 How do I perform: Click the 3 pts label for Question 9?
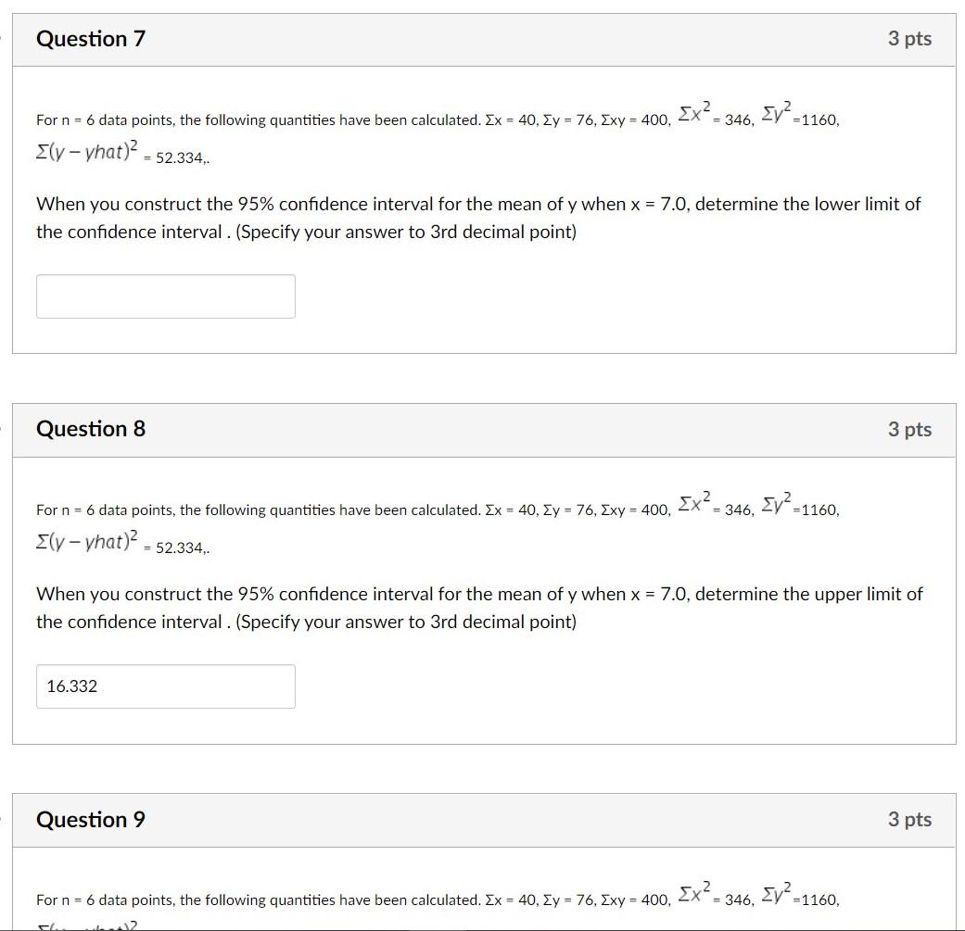[909, 819]
